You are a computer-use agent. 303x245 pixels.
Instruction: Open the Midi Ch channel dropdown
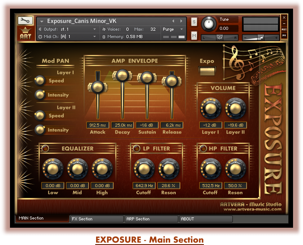coord(67,37)
